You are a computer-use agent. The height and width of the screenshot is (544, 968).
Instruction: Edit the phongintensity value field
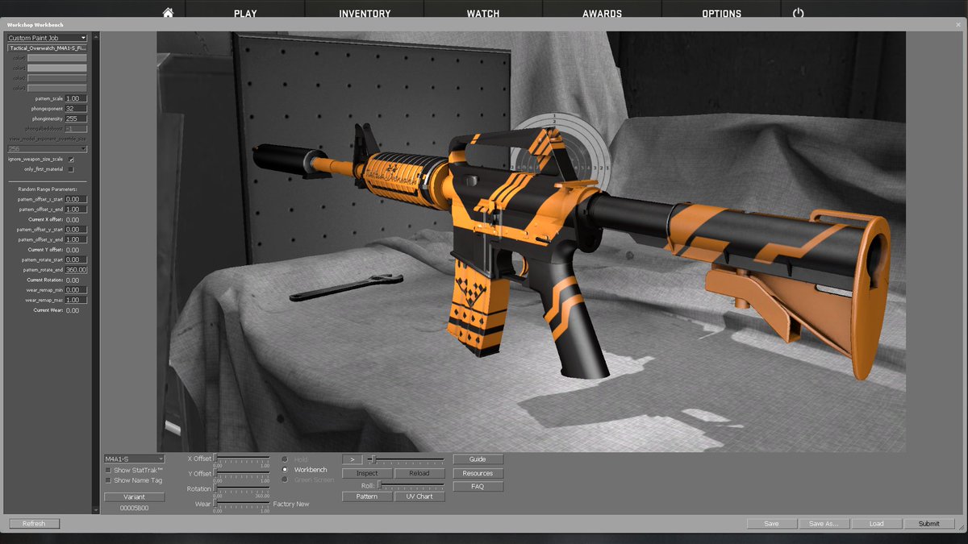pos(76,118)
